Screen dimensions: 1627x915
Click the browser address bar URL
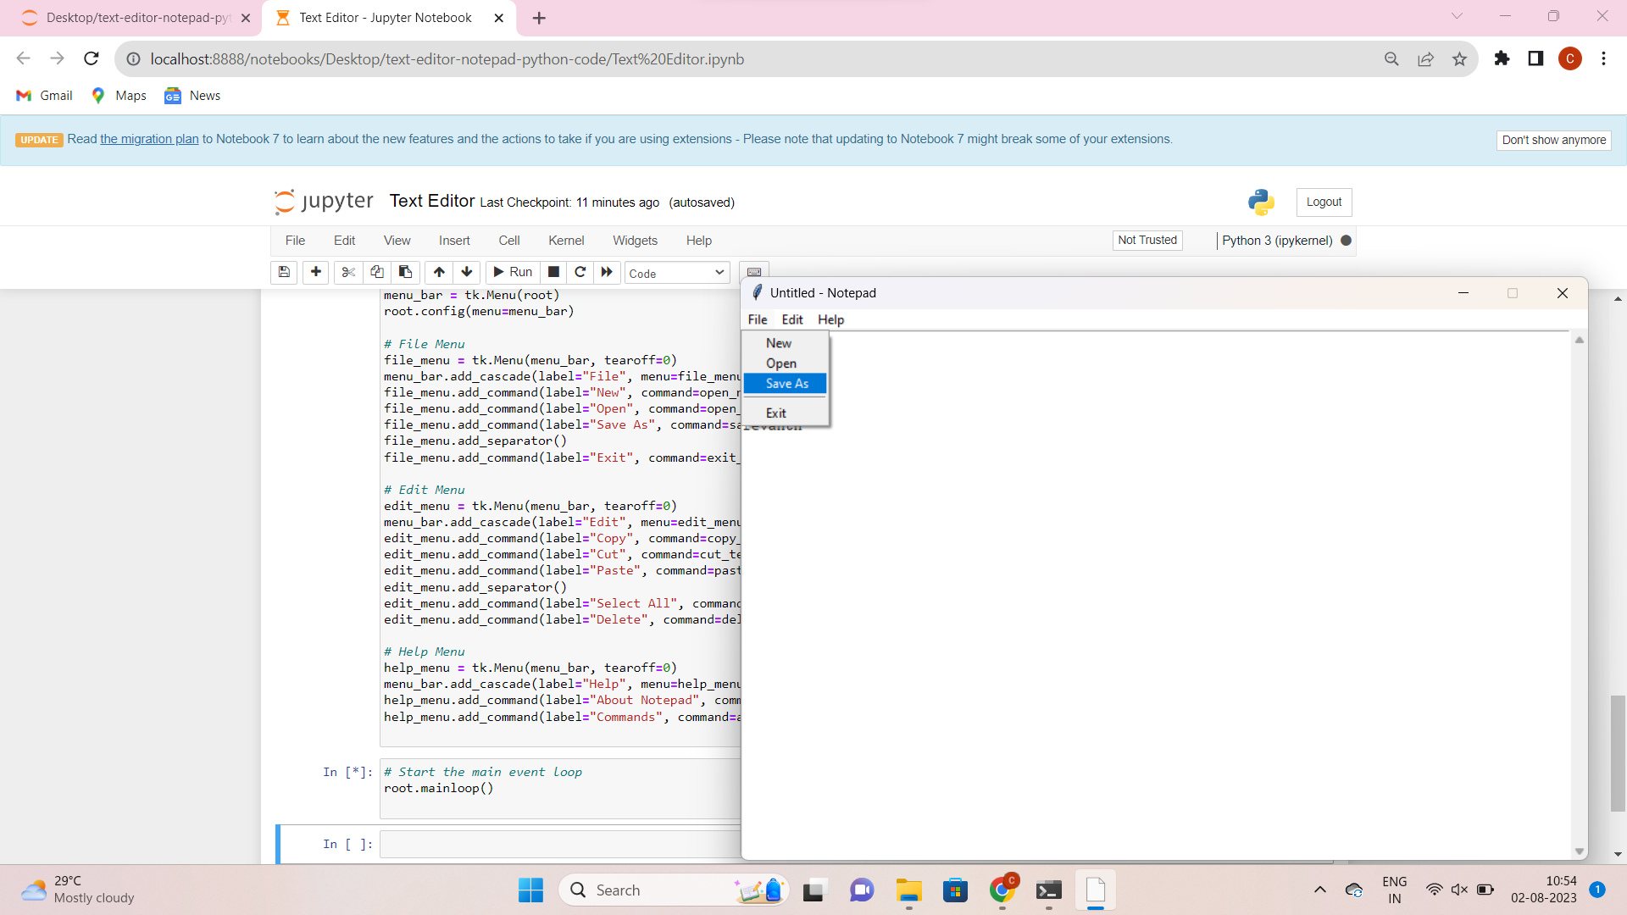pyautogui.click(x=447, y=58)
